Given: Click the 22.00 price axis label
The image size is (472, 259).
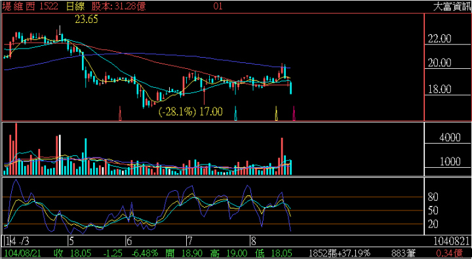Looking at the screenshot, I should coord(440,39).
